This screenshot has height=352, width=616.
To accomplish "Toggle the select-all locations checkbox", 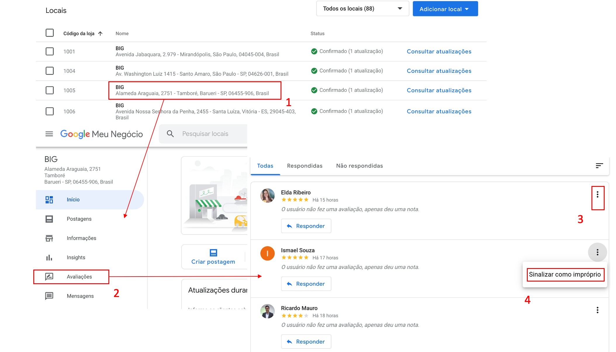I will tap(50, 33).
